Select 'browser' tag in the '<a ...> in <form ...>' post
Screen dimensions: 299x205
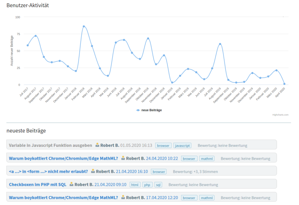[x=159, y=172]
